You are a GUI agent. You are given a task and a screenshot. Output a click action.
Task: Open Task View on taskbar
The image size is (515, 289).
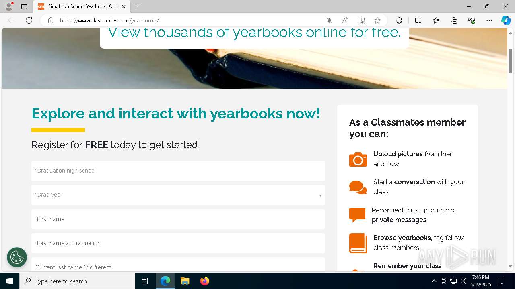tap(145, 281)
